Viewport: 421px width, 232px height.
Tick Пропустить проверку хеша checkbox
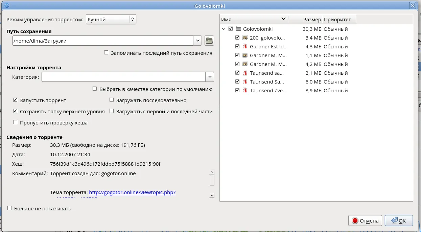click(15, 122)
